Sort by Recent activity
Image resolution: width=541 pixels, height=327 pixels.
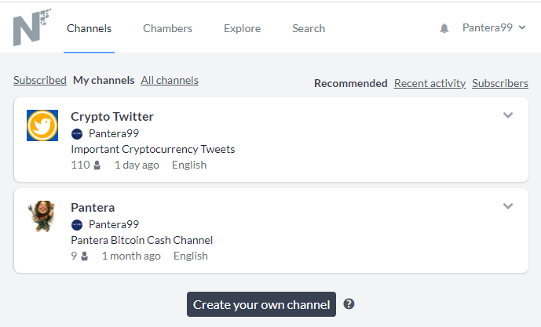coord(430,83)
